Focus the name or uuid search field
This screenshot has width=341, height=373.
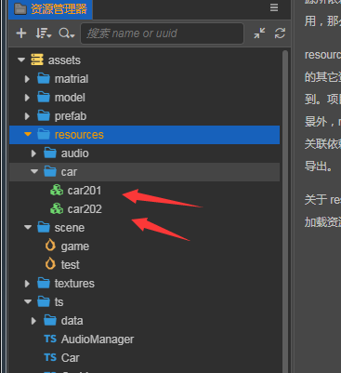[x=162, y=33]
